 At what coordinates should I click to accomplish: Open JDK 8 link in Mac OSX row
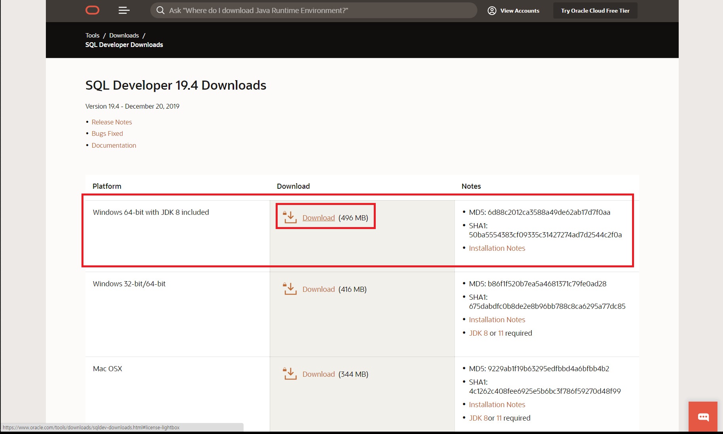[x=478, y=418]
